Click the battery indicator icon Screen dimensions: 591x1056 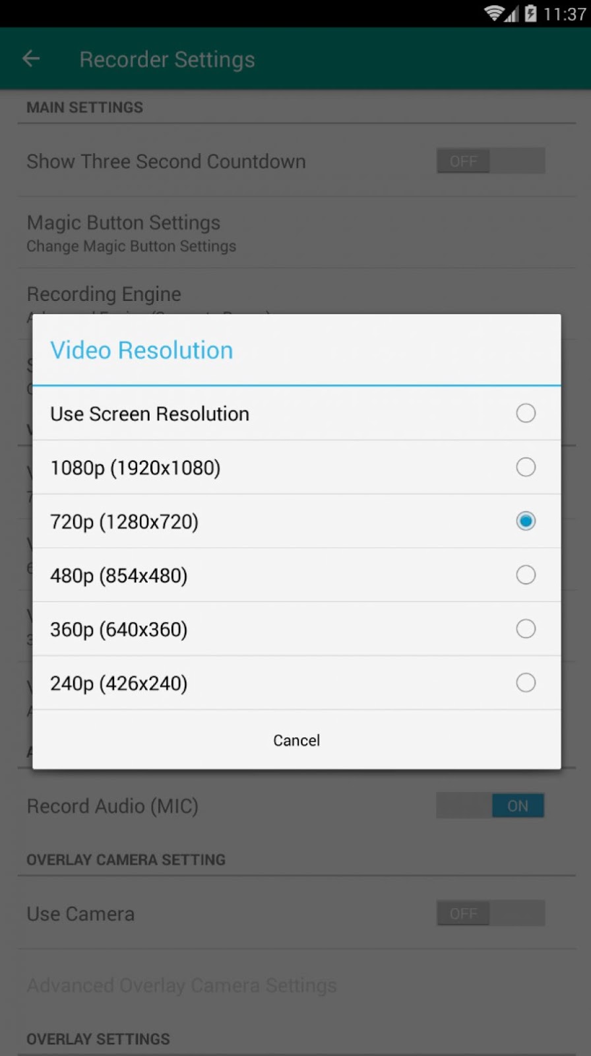click(532, 13)
